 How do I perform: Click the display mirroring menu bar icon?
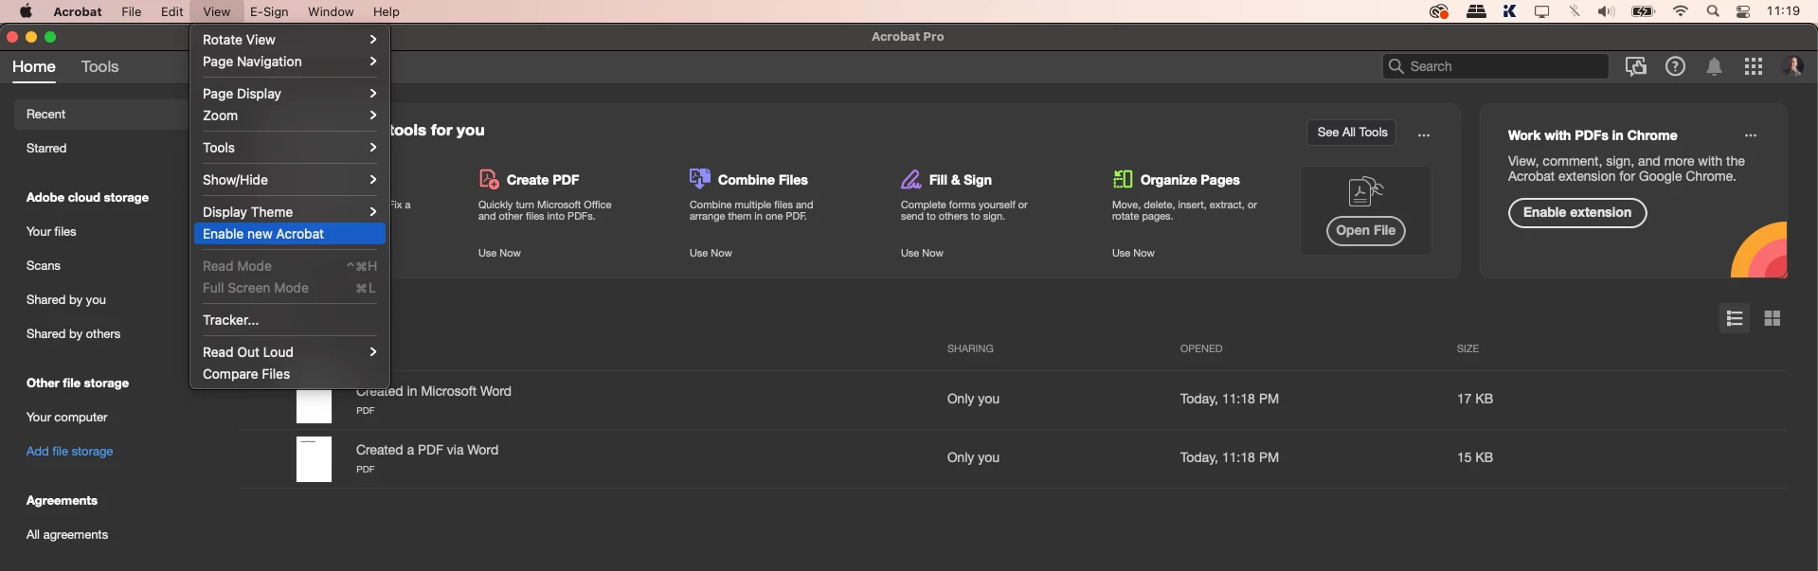click(x=1542, y=11)
